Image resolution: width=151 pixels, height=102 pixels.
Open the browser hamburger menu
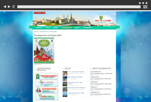pos(145,7)
